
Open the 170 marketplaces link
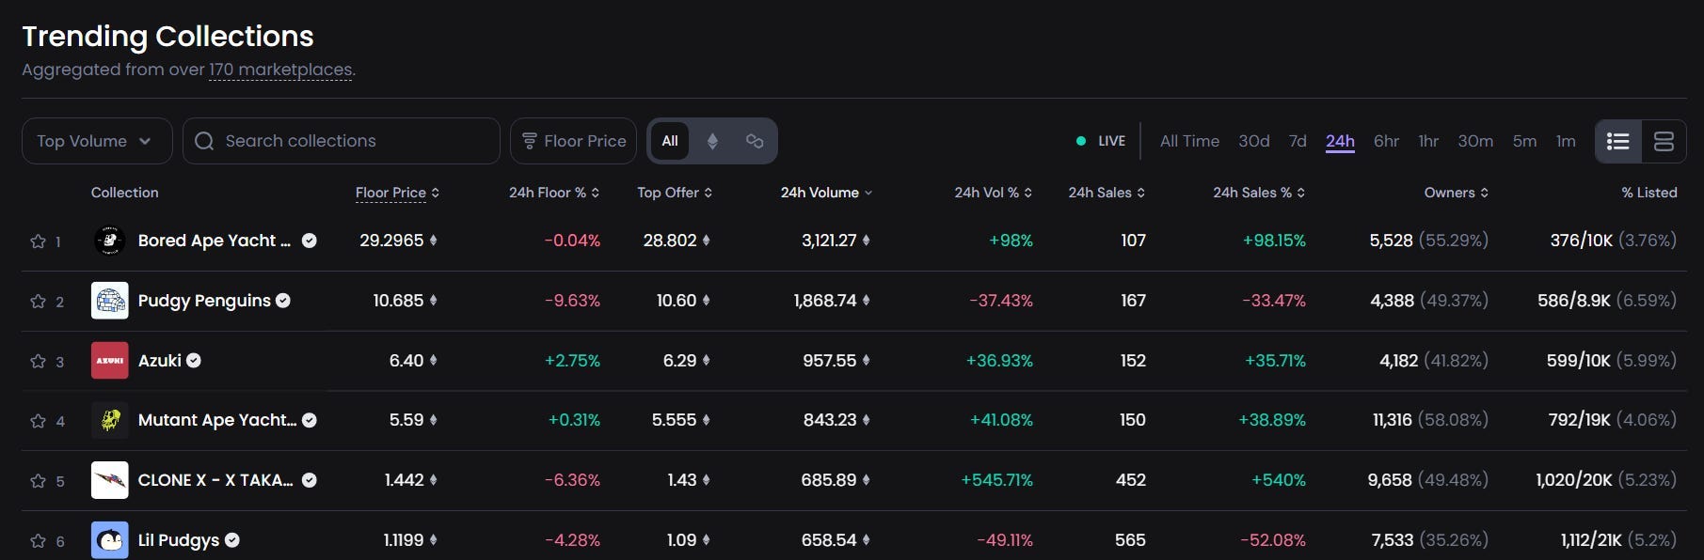[x=280, y=70]
